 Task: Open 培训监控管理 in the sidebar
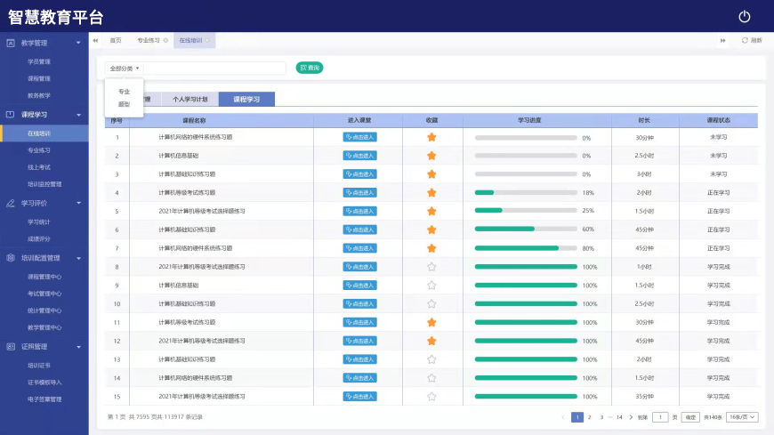44,184
